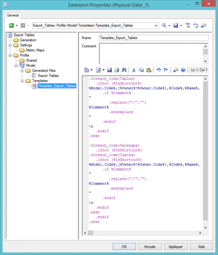The width and height of the screenshot is (218, 255).
Task: Click the Save icon in the editor toolbar
Action: point(110,70)
